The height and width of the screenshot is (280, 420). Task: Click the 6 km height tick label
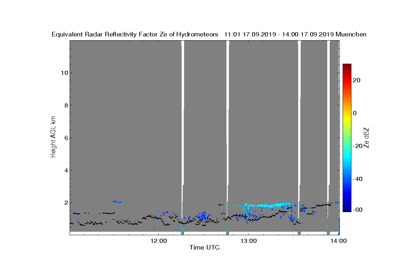click(66, 138)
